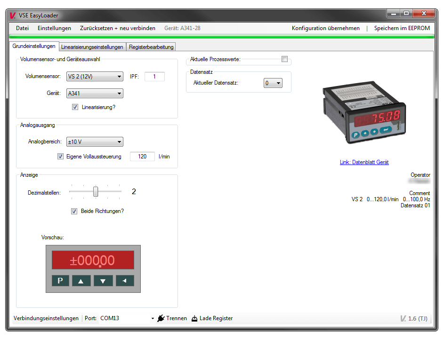Image resolution: width=444 pixels, height=338 pixels.
Task: Open the Aktueller Datensatz dropdown
Action: (x=273, y=83)
